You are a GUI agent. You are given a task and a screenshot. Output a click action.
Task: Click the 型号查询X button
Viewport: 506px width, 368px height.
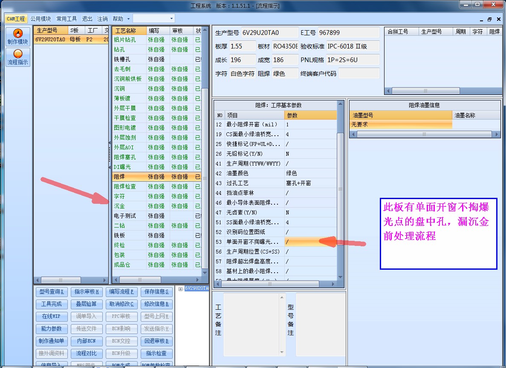[51, 292]
